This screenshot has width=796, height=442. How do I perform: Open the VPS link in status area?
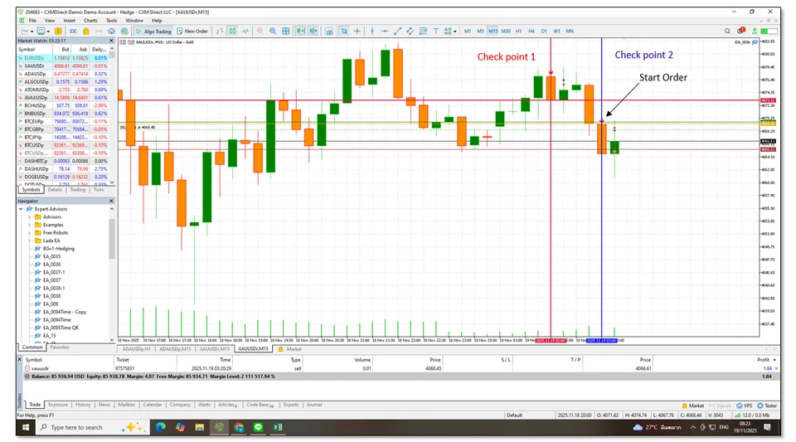745,406
